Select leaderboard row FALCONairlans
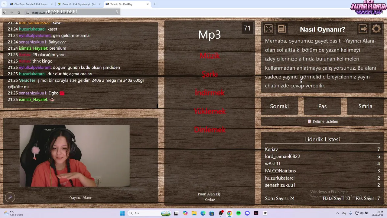This screenshot has width=387, height=218. [x=322, y=171]
